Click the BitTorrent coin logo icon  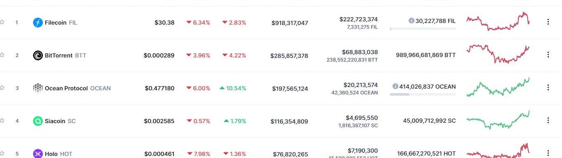(38, 55)
